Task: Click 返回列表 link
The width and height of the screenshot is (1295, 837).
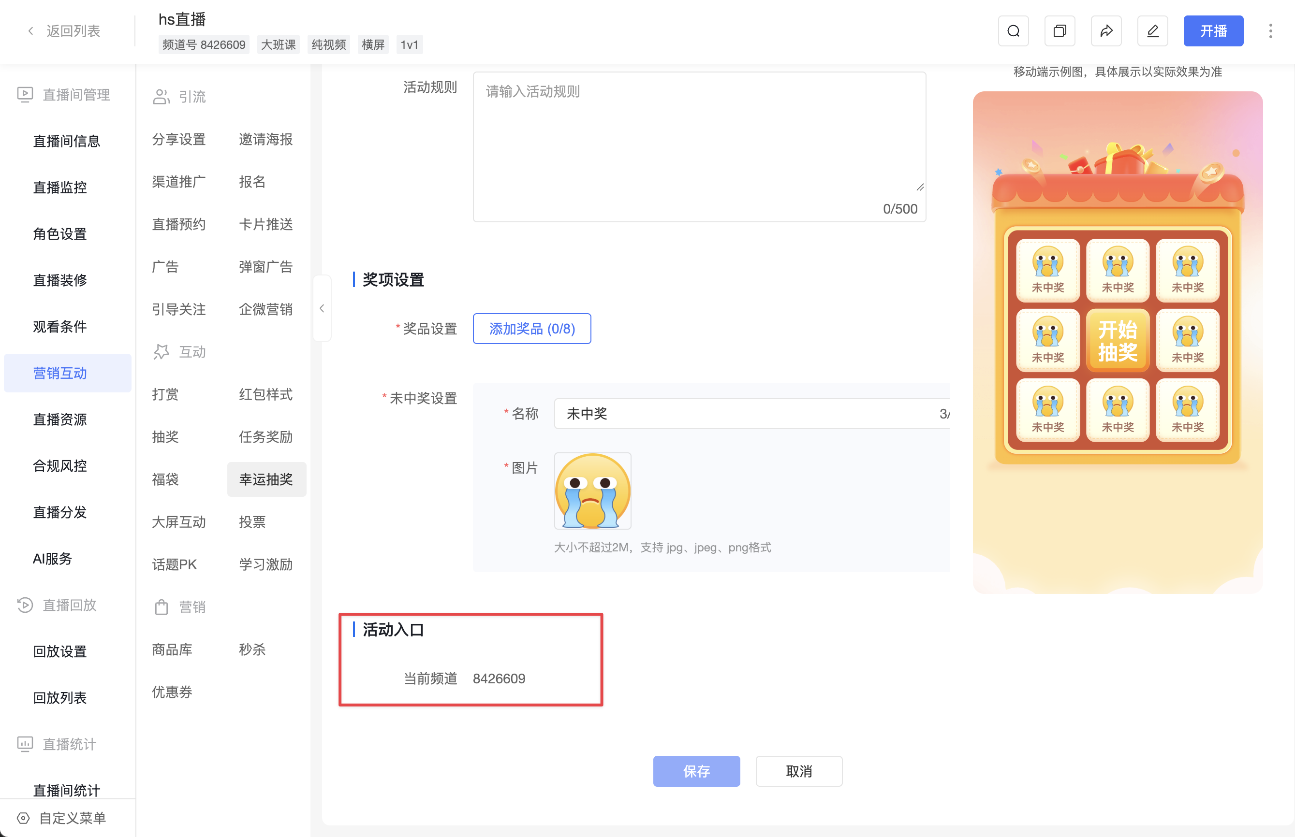Action: pos(74,31)
